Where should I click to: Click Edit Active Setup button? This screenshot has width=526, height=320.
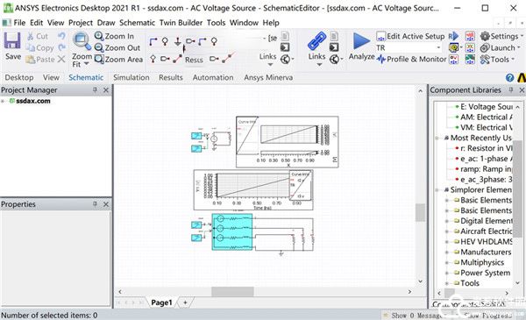[410, 36]
